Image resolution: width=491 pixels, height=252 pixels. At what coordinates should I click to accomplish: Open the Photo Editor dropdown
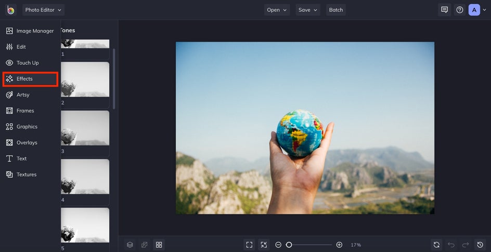(x=43, y=10)
